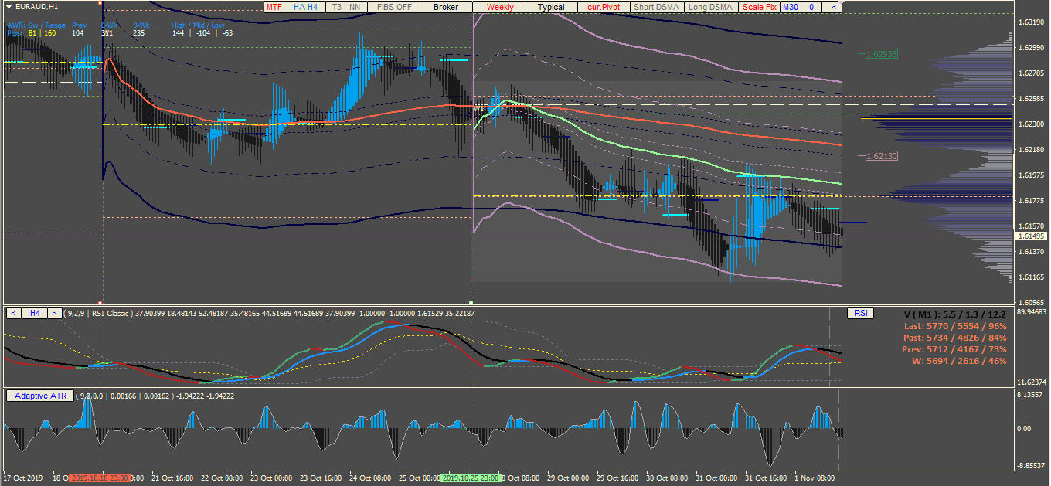Enable the Long DSMA button
1051x486 pixels.
point(711,7)
